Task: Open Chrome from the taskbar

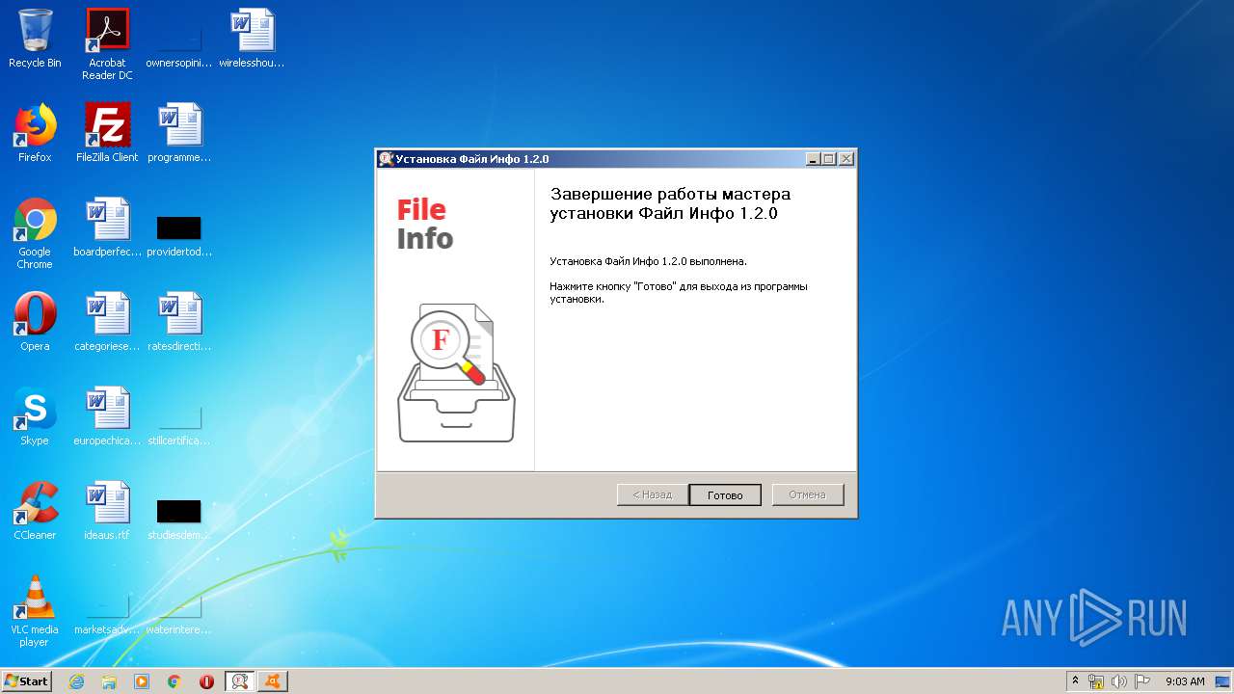Action: point(174,681)
